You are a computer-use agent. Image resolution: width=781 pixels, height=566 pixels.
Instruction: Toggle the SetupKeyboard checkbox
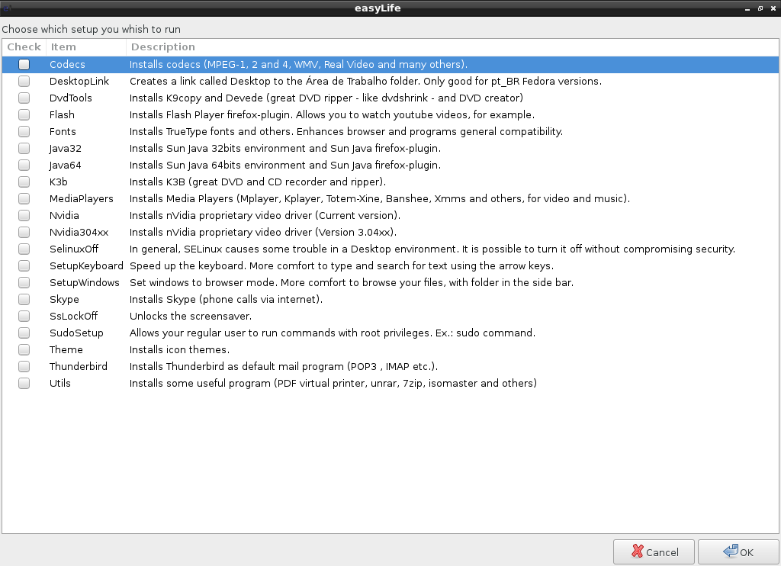[24, 265]
